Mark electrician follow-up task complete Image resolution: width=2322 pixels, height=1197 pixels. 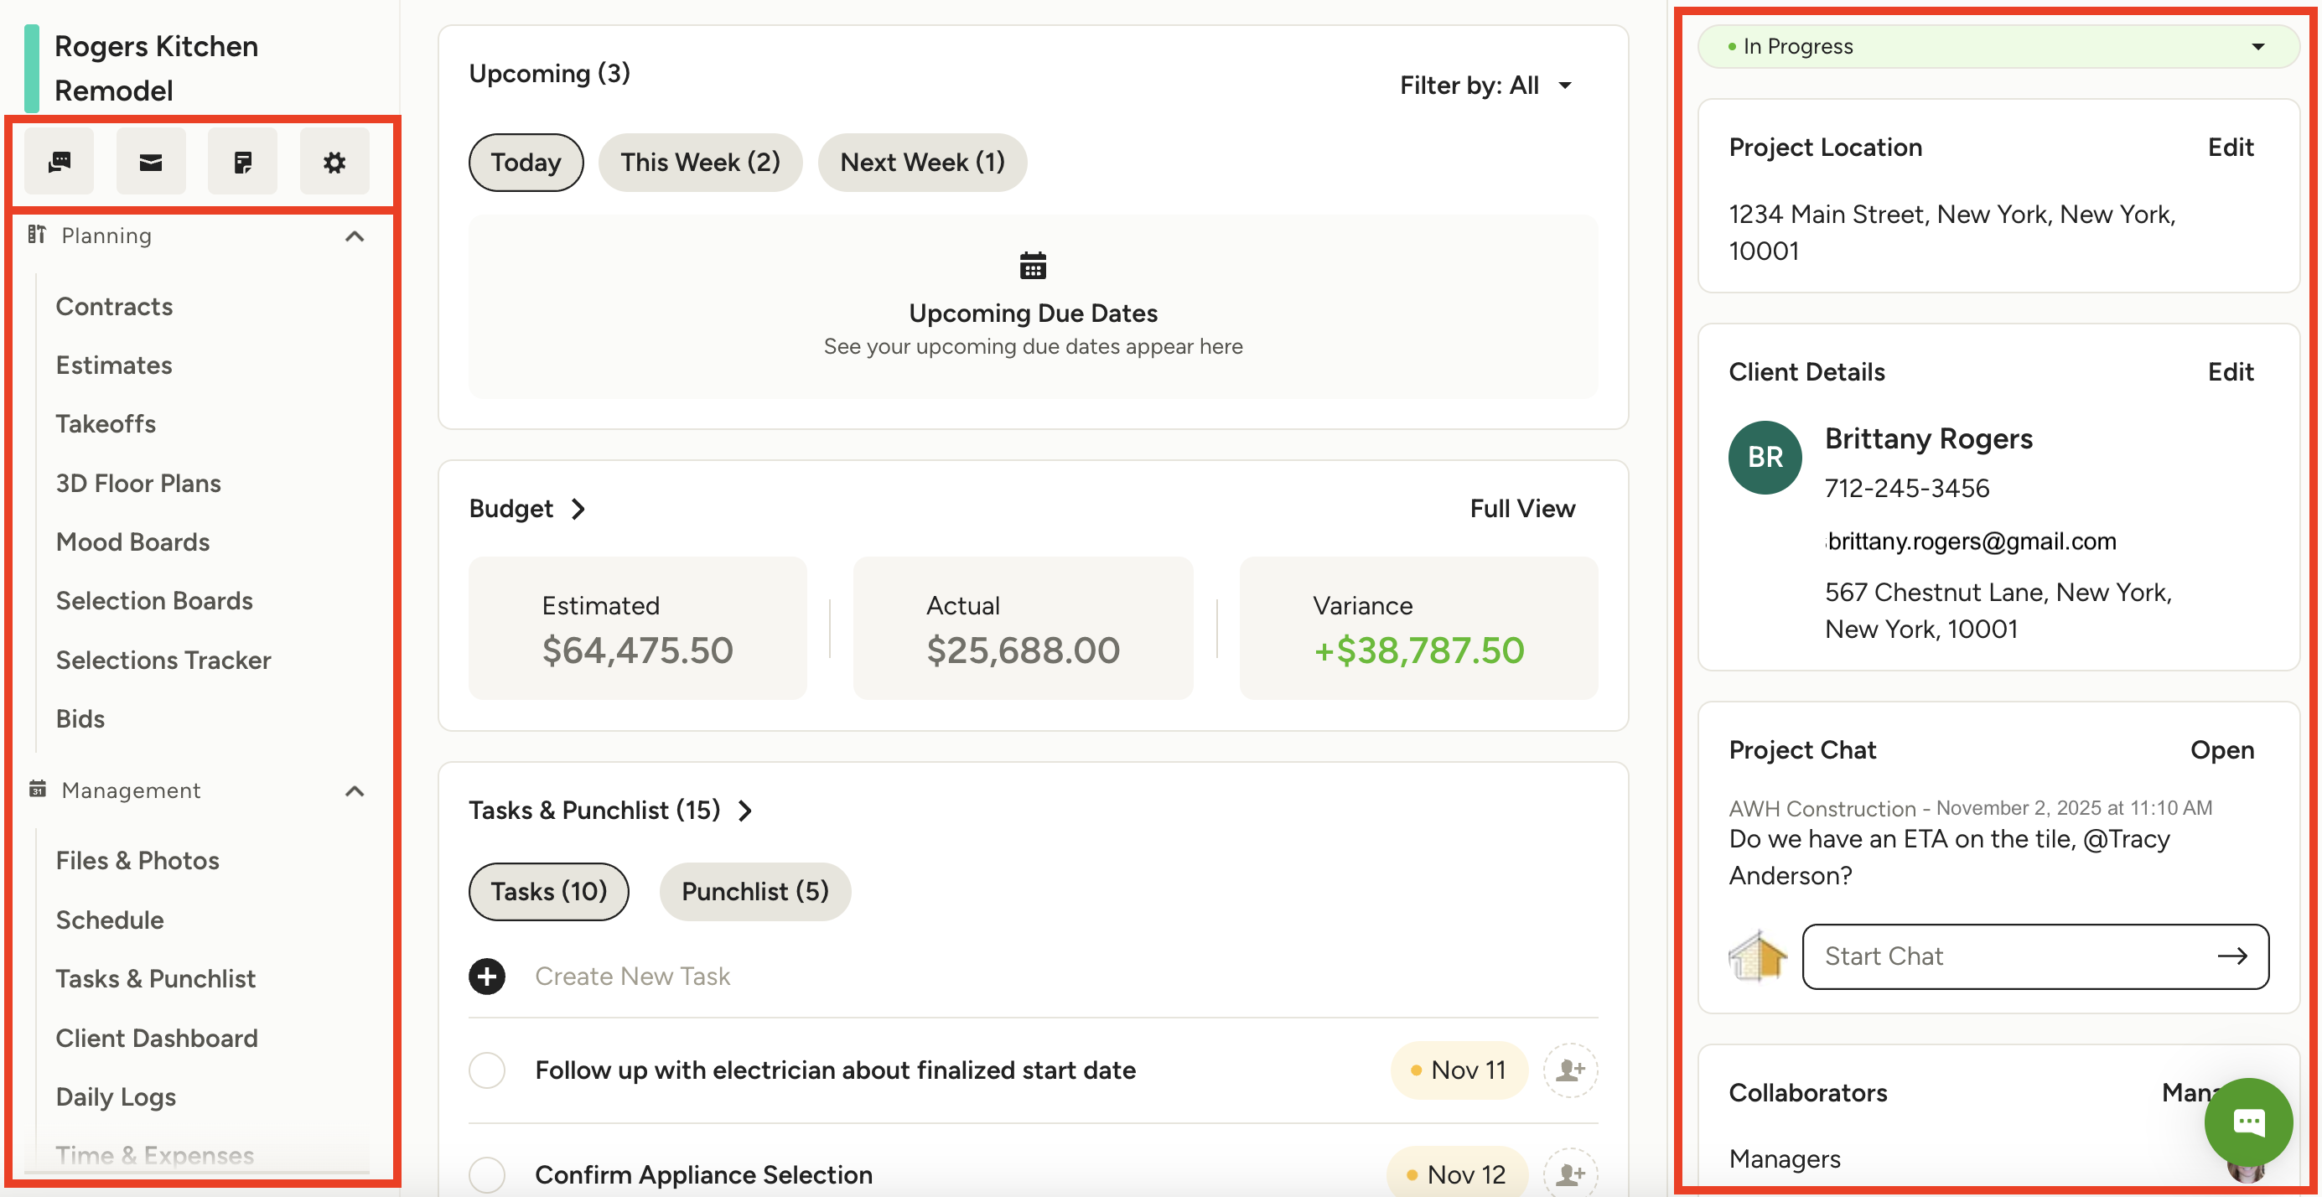(487, 1070)
